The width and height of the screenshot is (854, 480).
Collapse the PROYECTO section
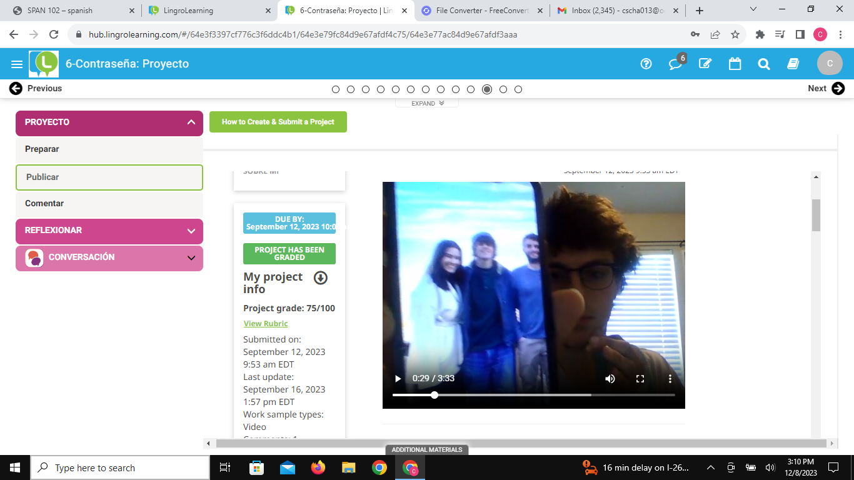[191, 122]
